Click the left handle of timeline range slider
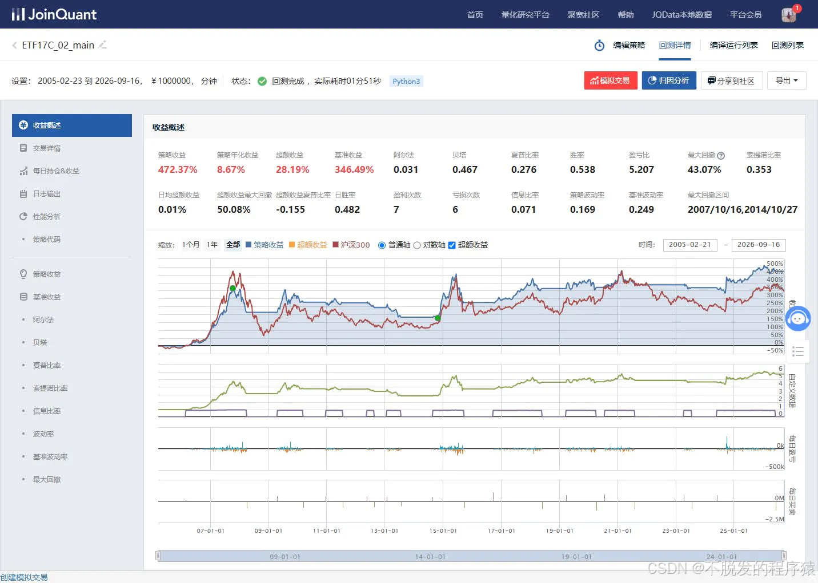The height and width of the screenshot is (583, 818). click(158, 556)
